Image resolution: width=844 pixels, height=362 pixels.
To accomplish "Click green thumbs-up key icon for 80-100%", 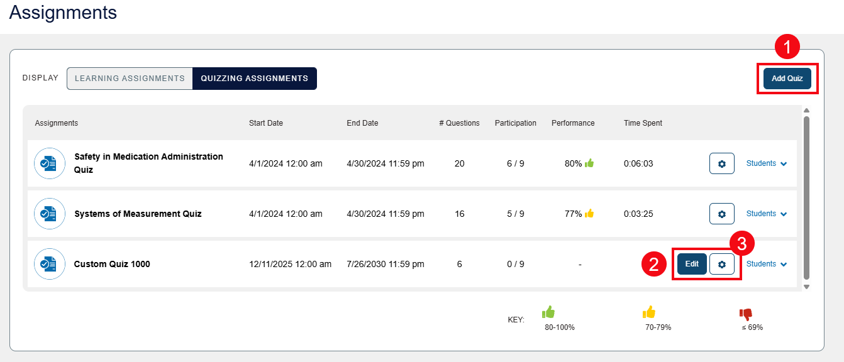I will pos(548,312).
